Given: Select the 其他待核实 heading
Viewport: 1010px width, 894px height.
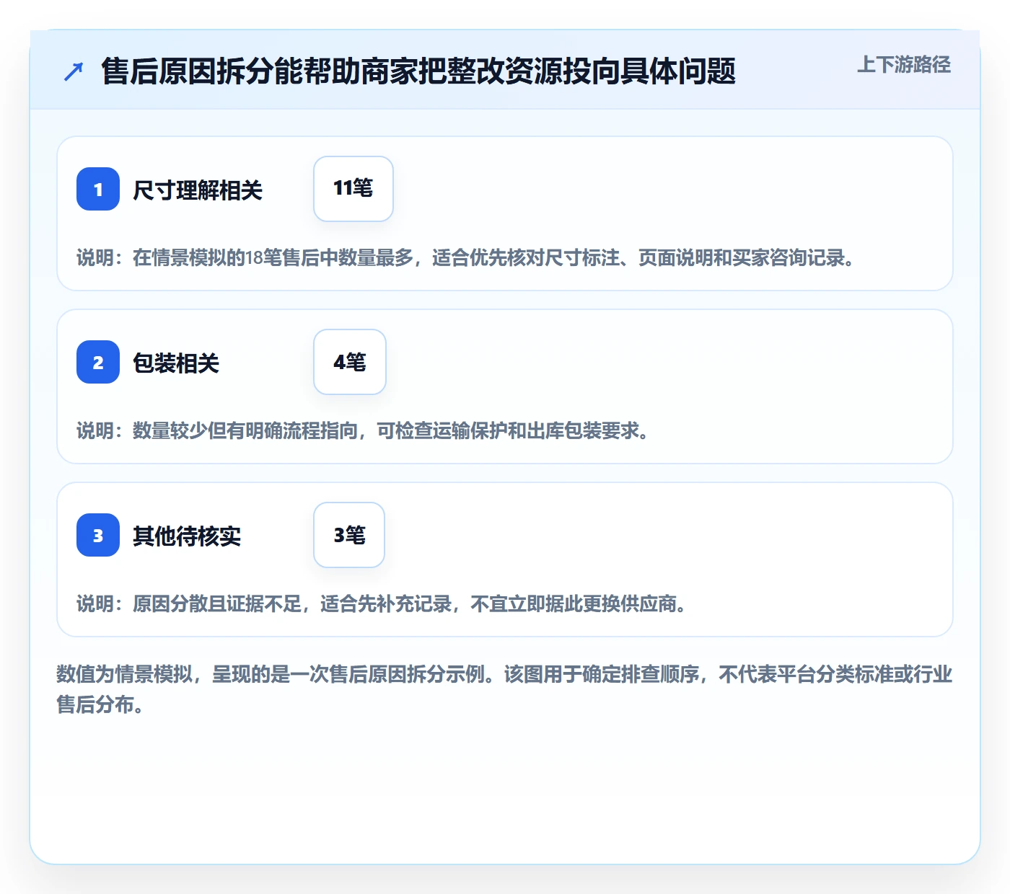Looking at the screenshot, I should point(187,536).
